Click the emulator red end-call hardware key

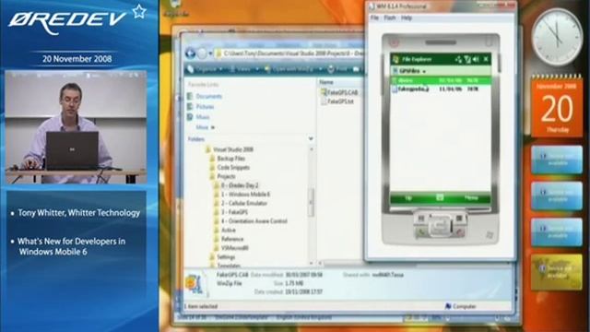(x=459, y=232)
